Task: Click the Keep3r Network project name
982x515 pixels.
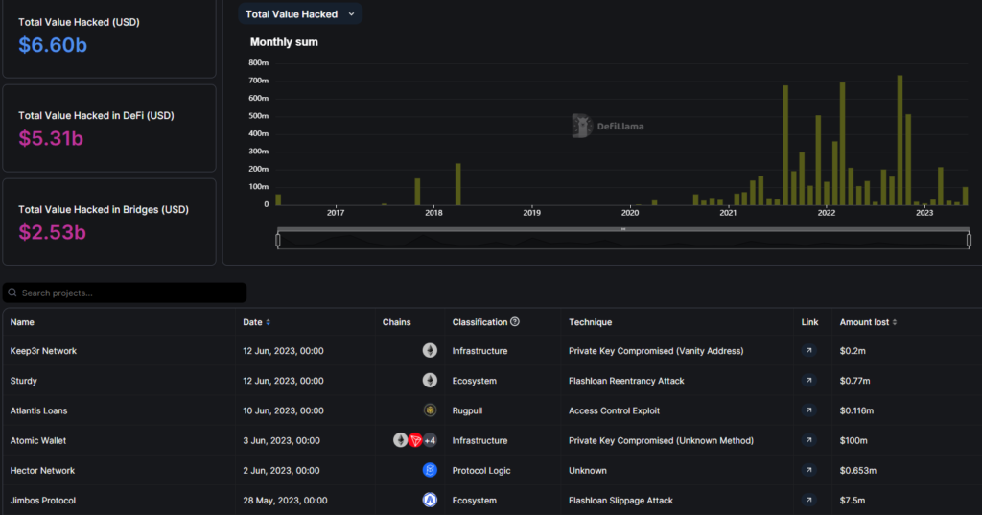Action: tap(43, 351)
